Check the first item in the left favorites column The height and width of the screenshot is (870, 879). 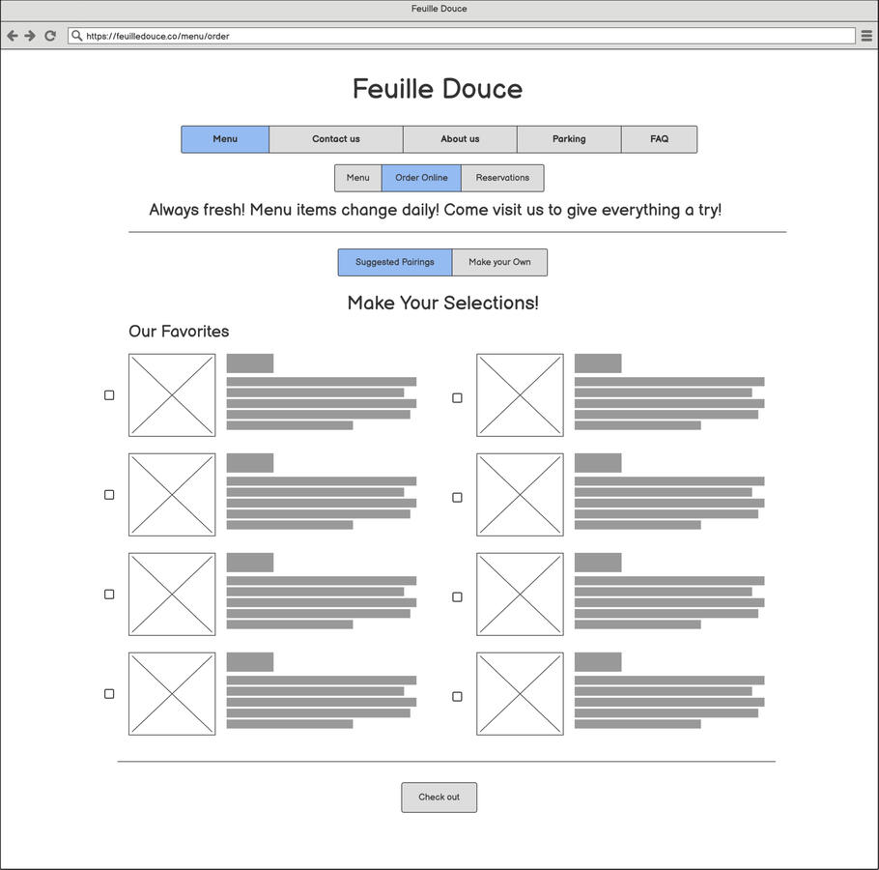coord(108,394)
